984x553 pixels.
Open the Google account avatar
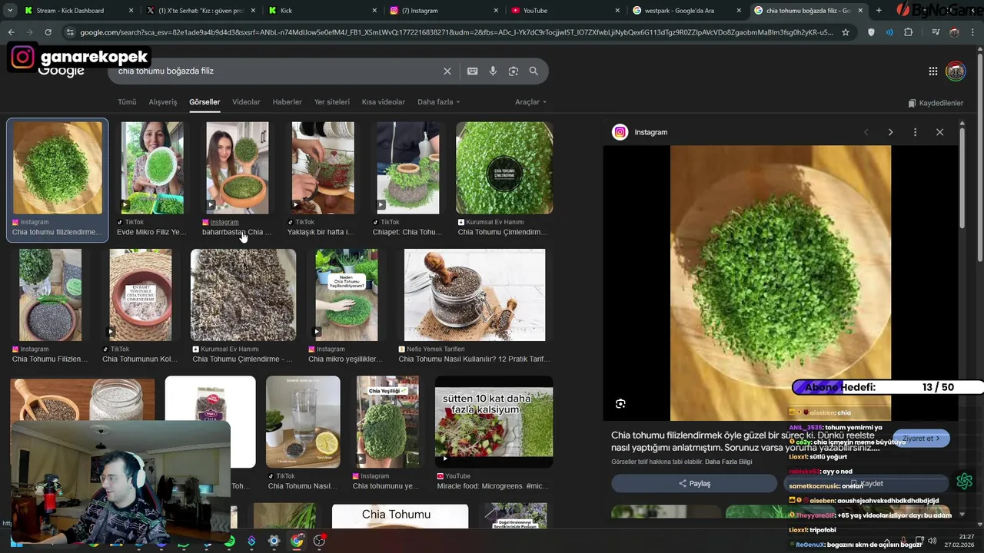(956, 71)
